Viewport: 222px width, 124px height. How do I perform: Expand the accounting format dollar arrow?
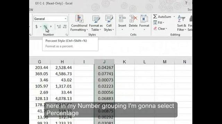coord(41,27)
